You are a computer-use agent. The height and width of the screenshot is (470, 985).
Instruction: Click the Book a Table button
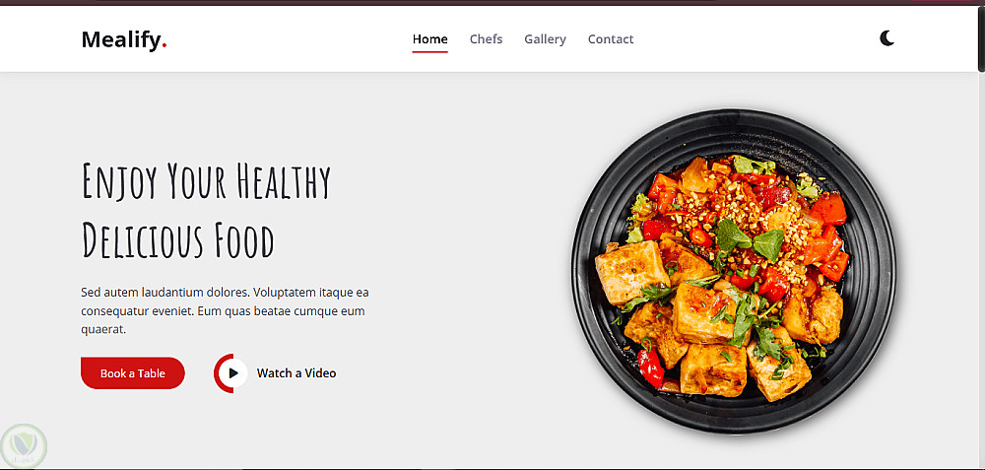coord(133,373)
